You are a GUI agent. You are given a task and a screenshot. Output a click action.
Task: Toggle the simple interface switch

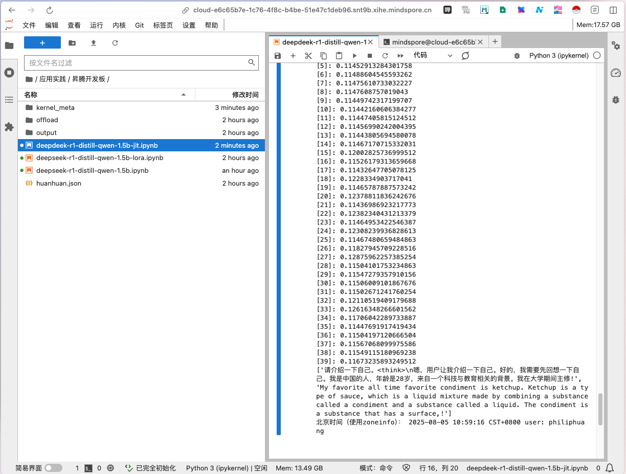point(53,468)
